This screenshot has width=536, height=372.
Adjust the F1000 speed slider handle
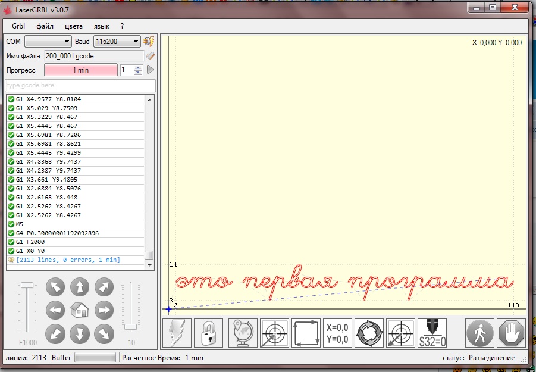tap(27, 285)
